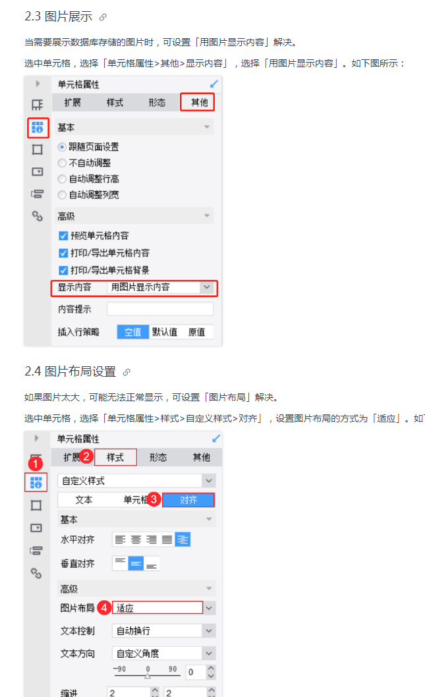
Task: Switch to the 其他 tab in upper panel
Action: coord(198,102)
